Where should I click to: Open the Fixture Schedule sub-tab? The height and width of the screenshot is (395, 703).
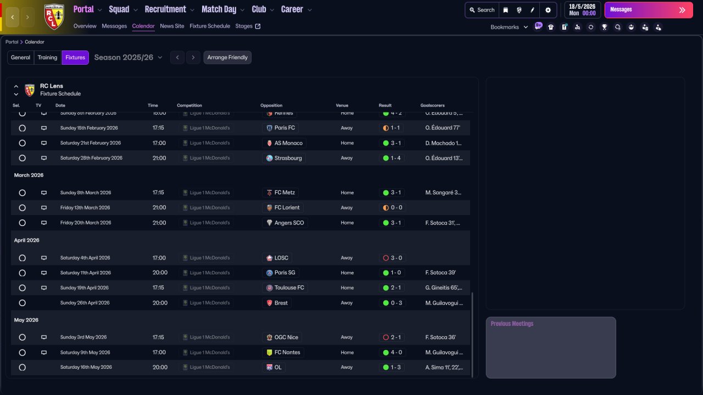[210, 26]
